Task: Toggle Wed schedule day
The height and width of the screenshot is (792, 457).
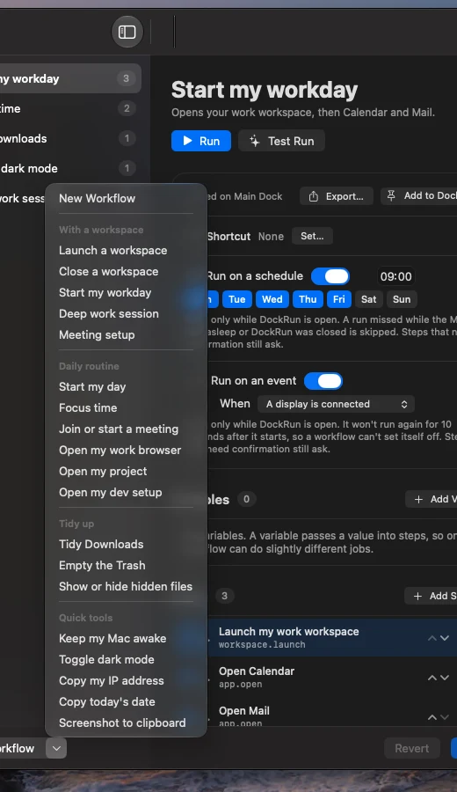Action: click(x=272, y=299)
